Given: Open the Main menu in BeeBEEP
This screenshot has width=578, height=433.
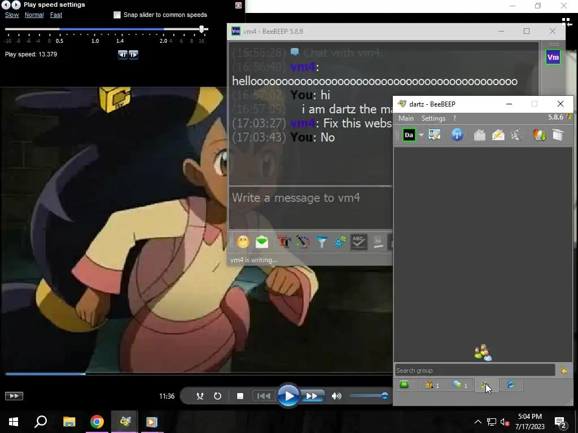Looking at the screenshot, I should click(x=406, y=118).
